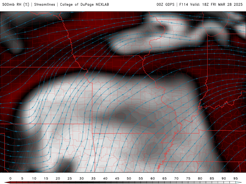Viewport: 246px width, 184px height.
Task: Click the "40" legend tick label
Action: point(105,178)
